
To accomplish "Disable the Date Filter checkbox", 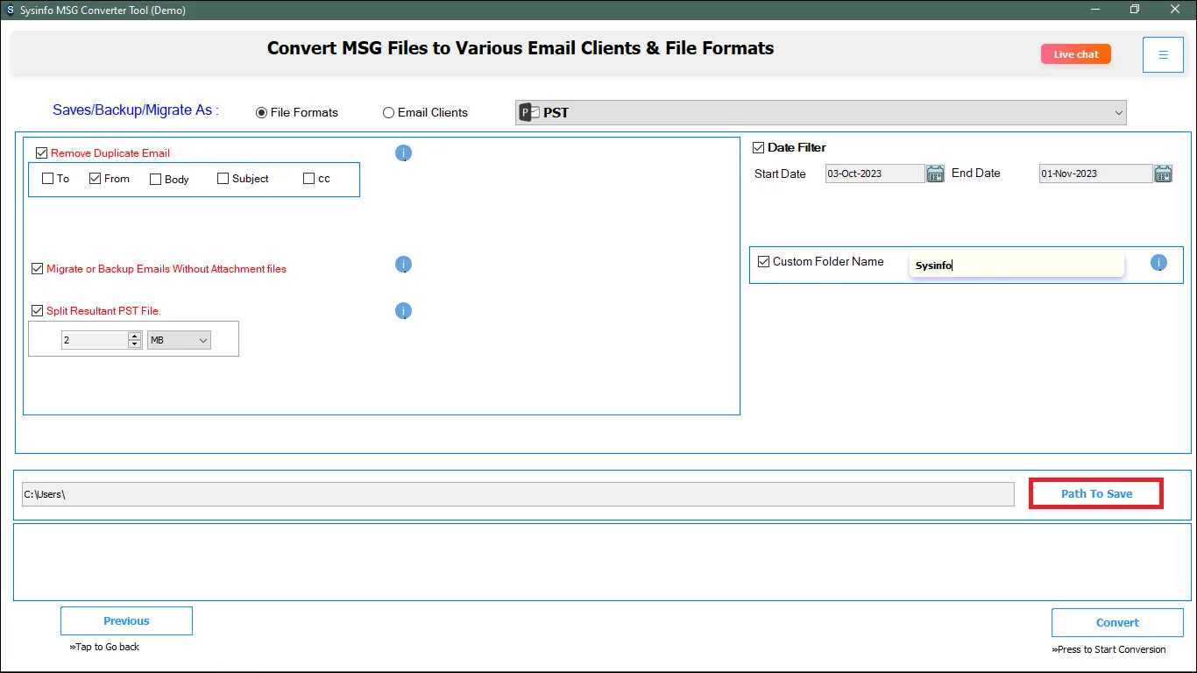I will click(x=759, y=148).
